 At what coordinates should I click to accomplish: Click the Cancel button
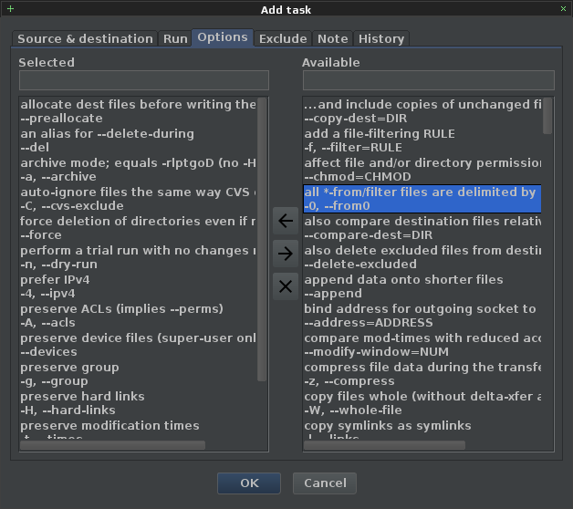pos(325,483)
